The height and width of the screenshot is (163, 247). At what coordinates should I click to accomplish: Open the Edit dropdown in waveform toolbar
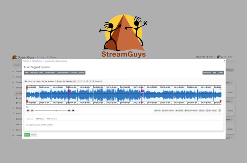[29, 81]
